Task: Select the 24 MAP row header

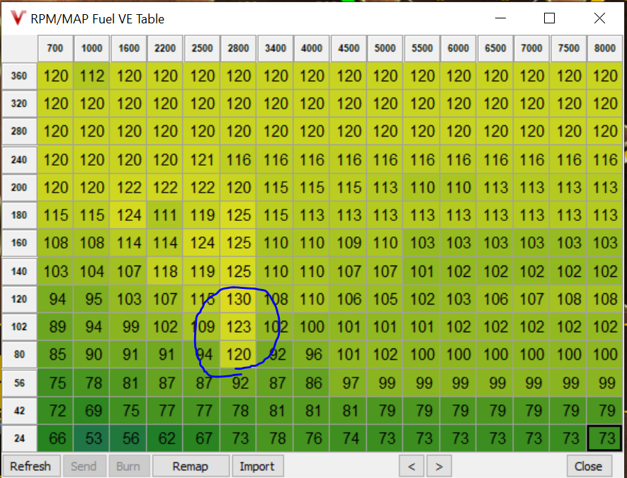Action: (19, 438)
